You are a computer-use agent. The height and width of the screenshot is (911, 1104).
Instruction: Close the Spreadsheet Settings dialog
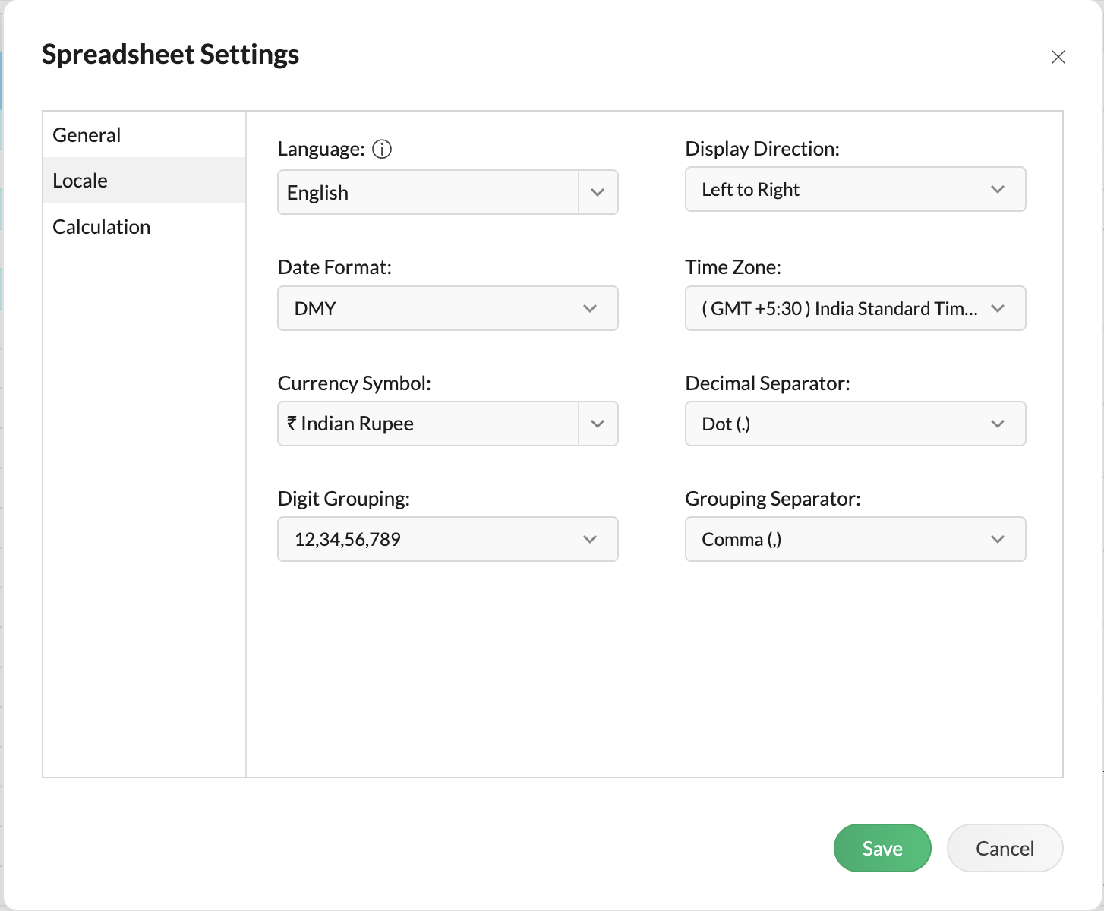[x=1058, y=57]
